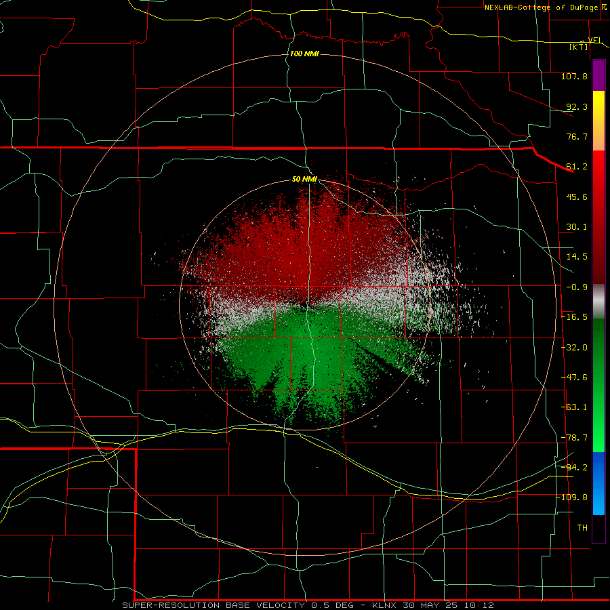
Task: Click the 61.2 legend value
Action: [577, 167]
